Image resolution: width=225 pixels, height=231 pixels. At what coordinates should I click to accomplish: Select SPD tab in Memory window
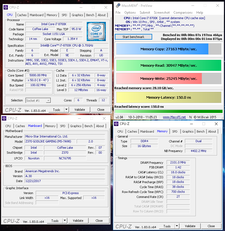[175, 131]
